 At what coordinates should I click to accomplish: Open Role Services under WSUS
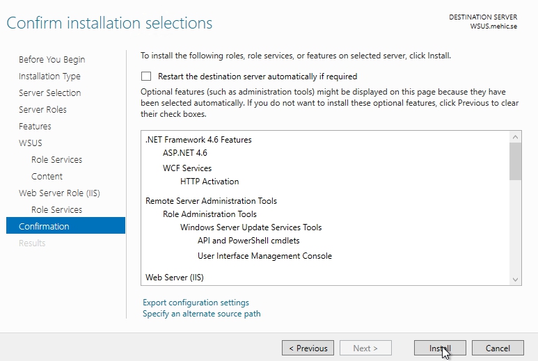tap(56, 160)
